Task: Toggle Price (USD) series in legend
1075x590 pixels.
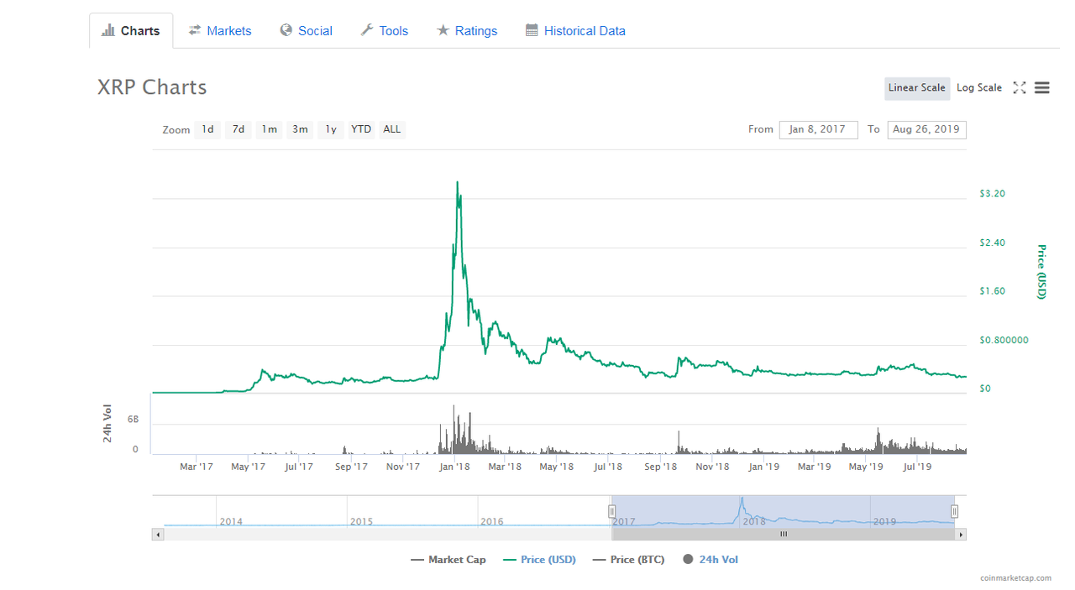Action: coord(539,560)
